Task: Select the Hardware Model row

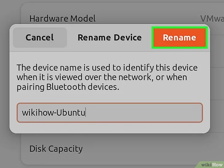Action: (122, 18)
